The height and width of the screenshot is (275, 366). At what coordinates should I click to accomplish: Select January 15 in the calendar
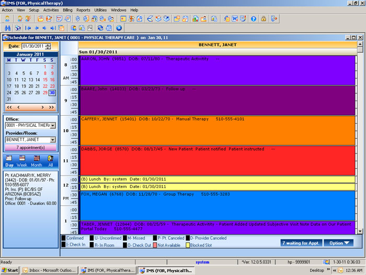click(45, 80)
